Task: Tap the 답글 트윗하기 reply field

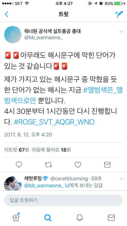Action: [63, 200]
